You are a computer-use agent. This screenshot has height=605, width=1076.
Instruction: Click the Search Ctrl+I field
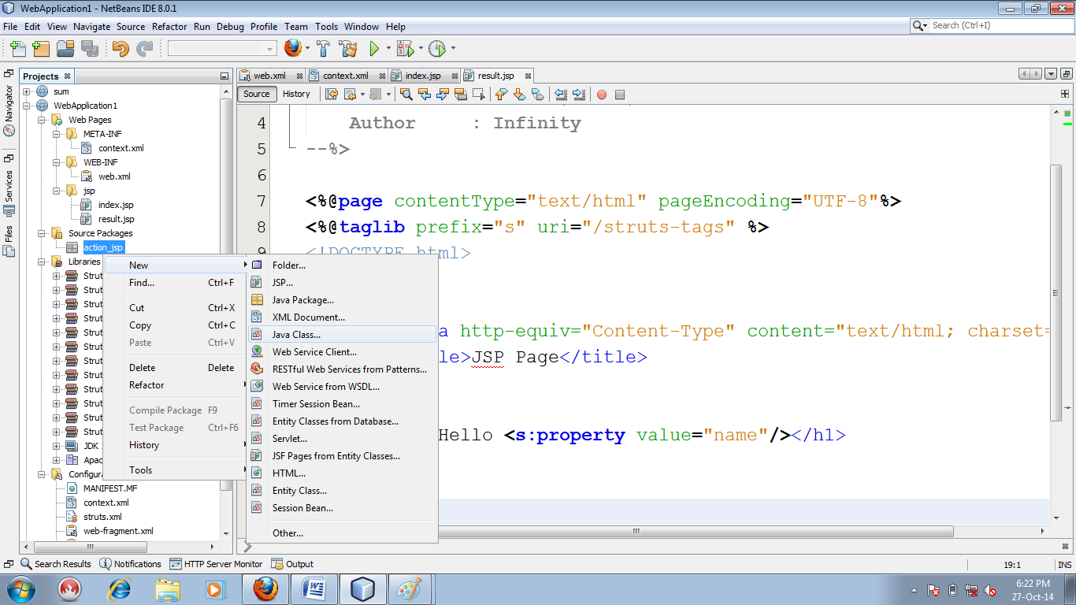pyautogui.click(x=991, y=24)
